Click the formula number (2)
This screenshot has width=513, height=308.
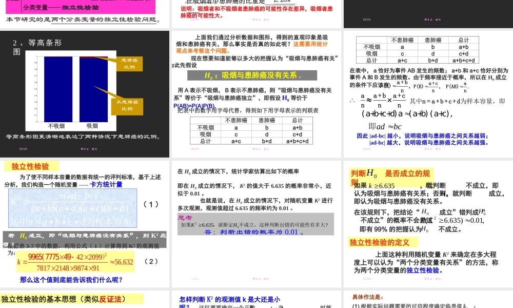(151, 261)
